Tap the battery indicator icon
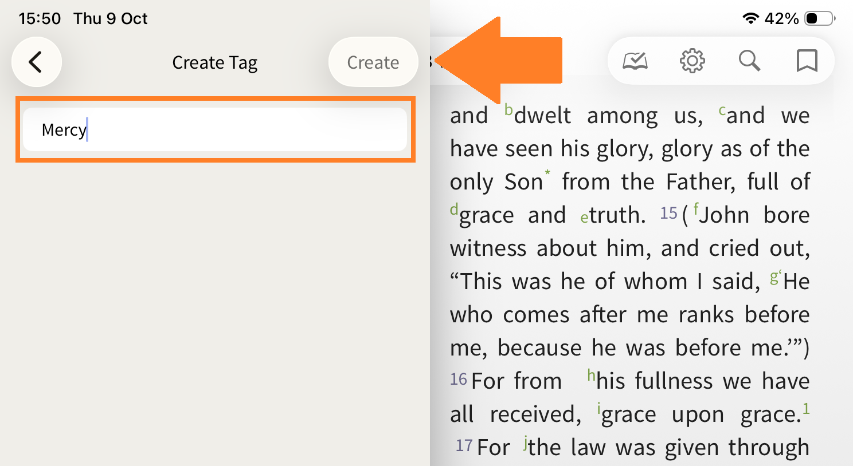Image resolution: width=853 pixels, height=466 pixels. click(819, 18)
